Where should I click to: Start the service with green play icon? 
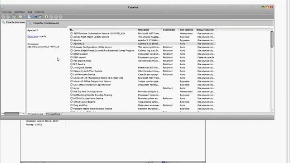[46, 17]
